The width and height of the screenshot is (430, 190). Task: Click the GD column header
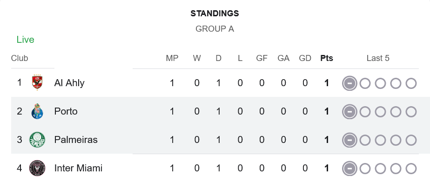click(x=305, y=58)
